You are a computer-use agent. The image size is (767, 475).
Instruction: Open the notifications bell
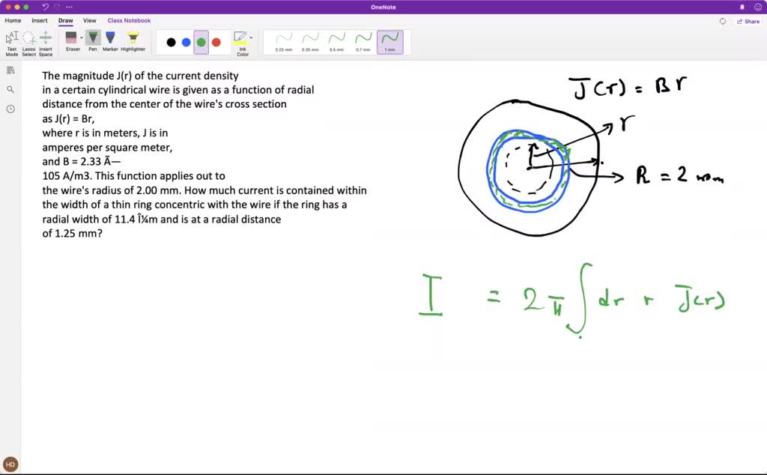742,7
